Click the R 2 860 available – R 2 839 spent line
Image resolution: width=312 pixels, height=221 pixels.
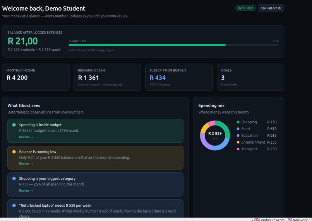coord(34,49)
